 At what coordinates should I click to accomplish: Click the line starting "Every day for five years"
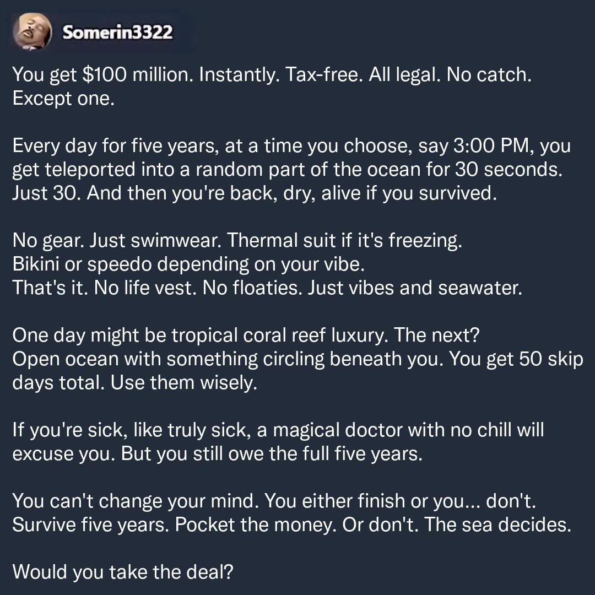[x=291, y=147]
